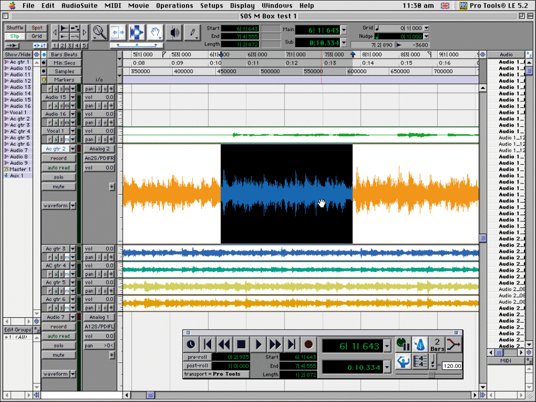
Task: Select the Grabber hand tool
Action: [x=155, y=33]
